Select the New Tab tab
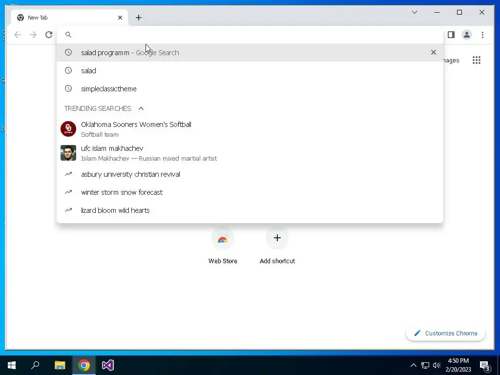The image size is (500, 375). pyautogui.click(x=69, y=18)
